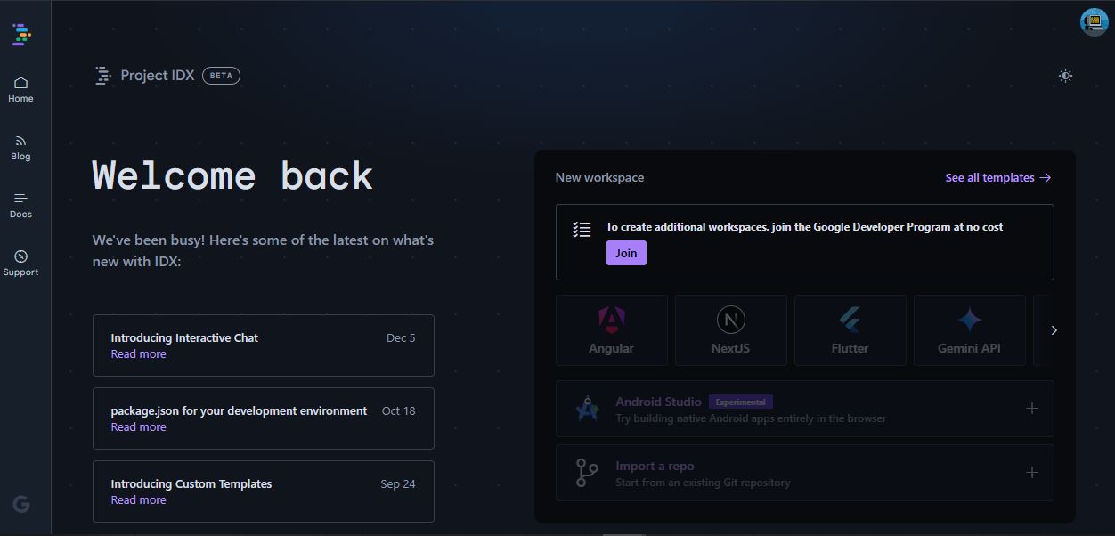
Task: Click the BETA badge
Action: 221,76
